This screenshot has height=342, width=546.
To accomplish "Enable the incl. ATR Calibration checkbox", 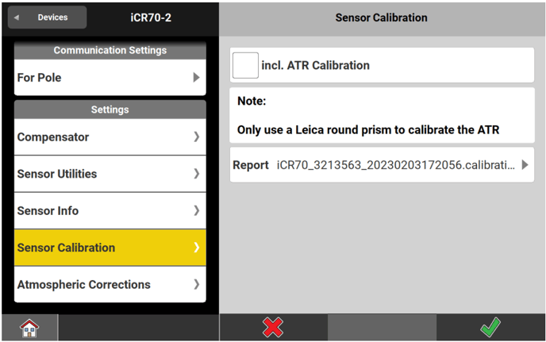I will (245, 65).
